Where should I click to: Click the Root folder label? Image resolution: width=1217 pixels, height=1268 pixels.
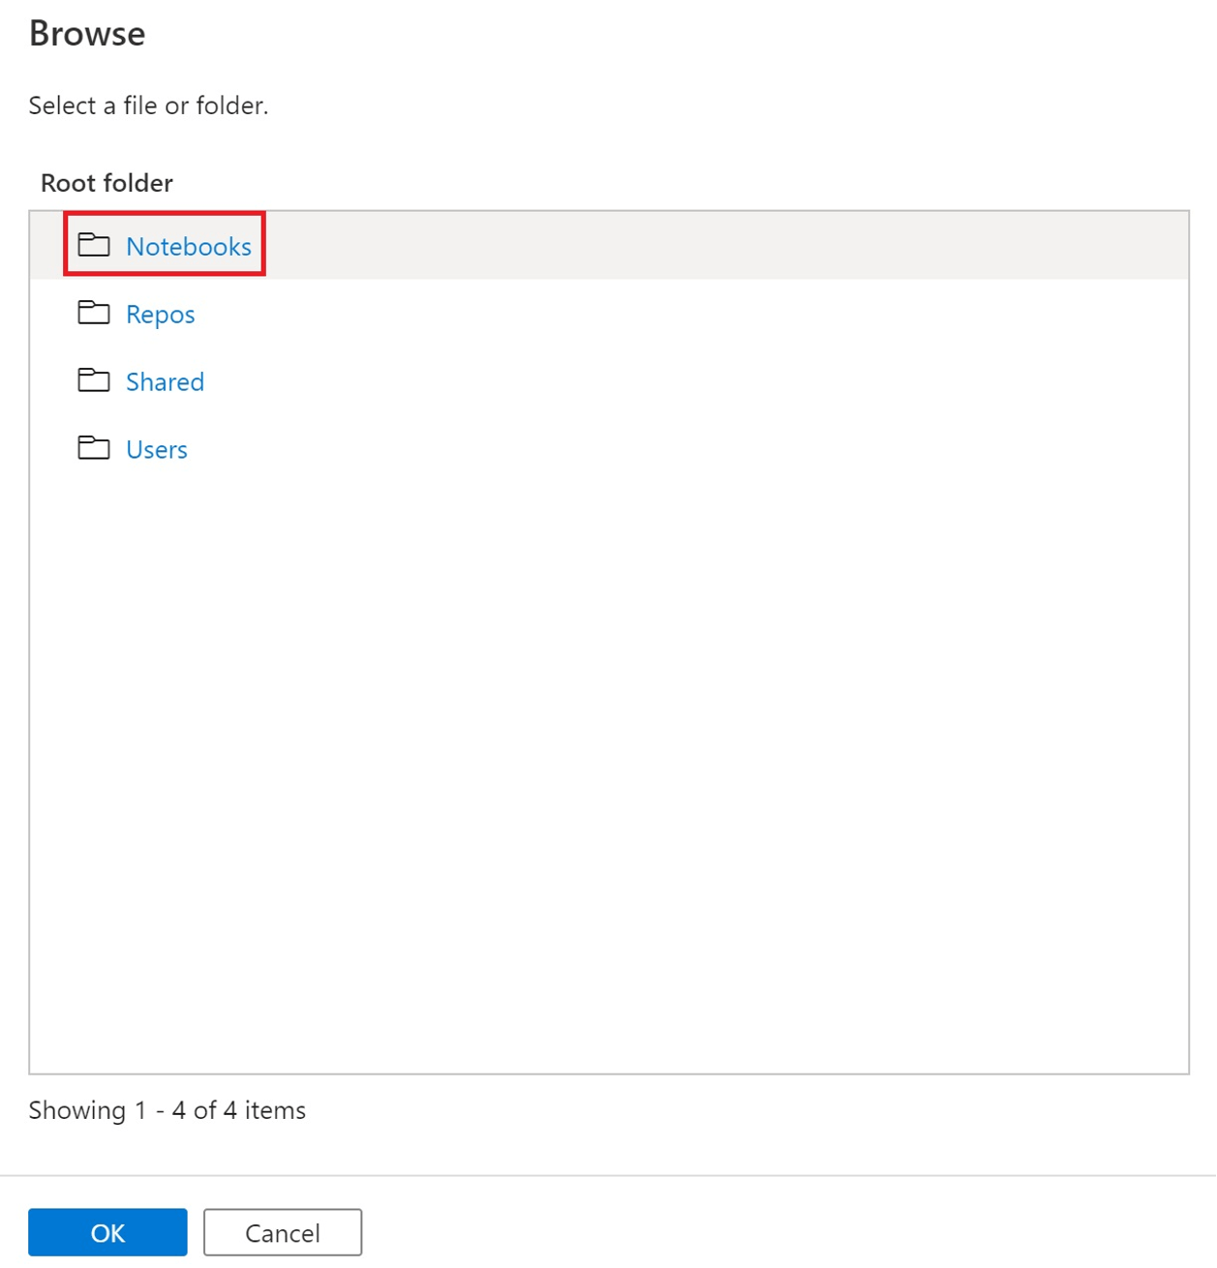tap(106, 183)
